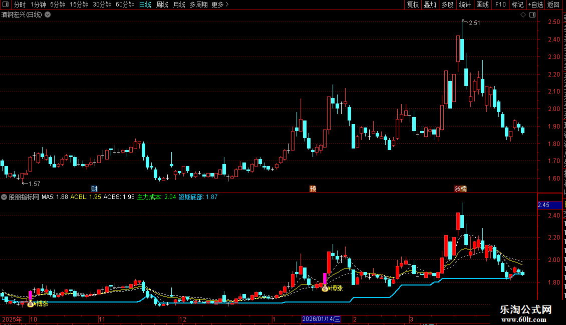Click the 2026/01/14 date marker on timeline

321,319
